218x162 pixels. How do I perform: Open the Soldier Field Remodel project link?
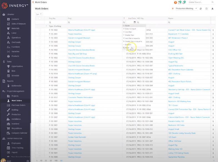(77, 137)
